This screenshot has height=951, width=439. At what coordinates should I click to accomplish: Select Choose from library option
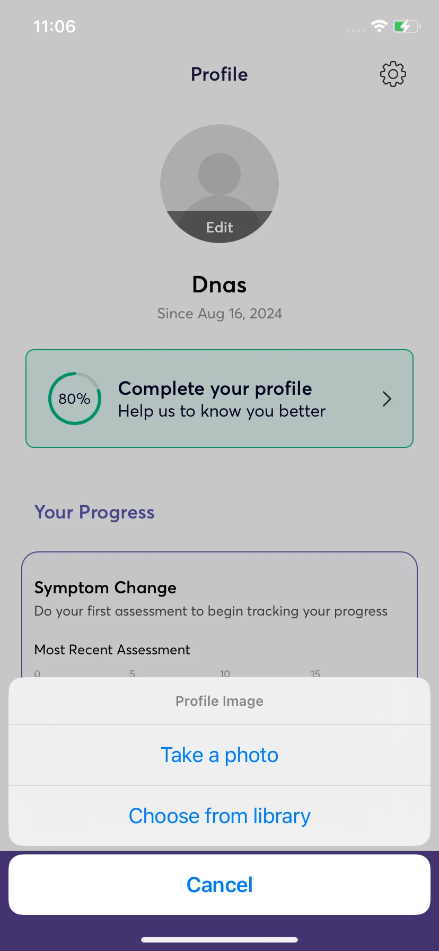[219, 816]
